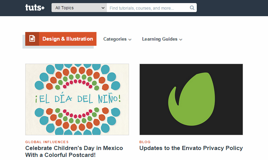Click the magnifying glass search icon
This screenshot has height=160, width=268.
tap(192, 8)
